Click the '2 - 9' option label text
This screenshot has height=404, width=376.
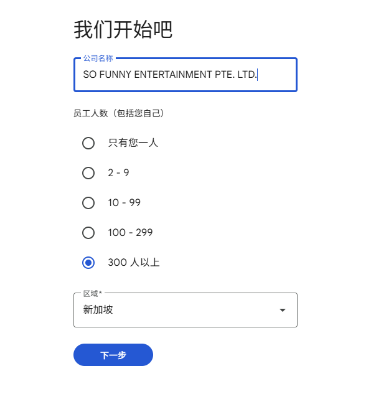118,173
